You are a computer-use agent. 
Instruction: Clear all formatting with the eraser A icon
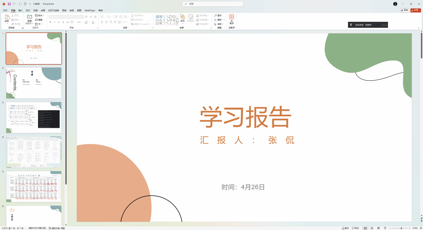pyautogui.click(x=96, y=17)
